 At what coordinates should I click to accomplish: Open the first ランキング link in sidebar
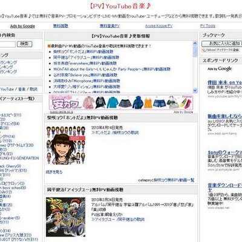tap(8, 62)
